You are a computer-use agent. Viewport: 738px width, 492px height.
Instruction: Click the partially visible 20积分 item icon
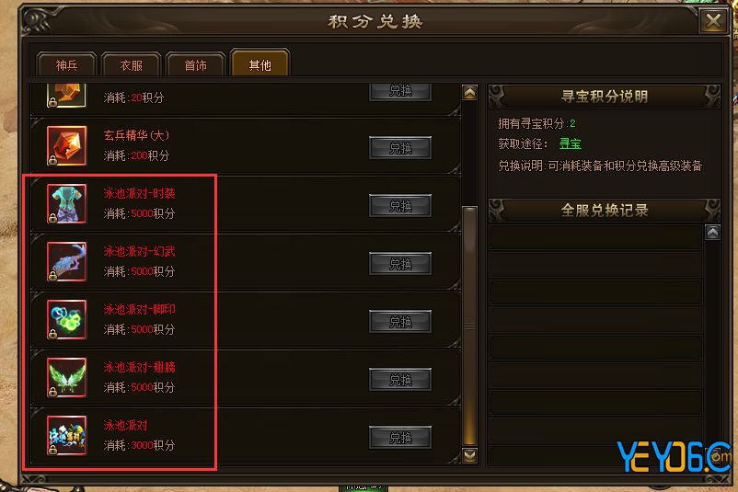coord(66,96)
